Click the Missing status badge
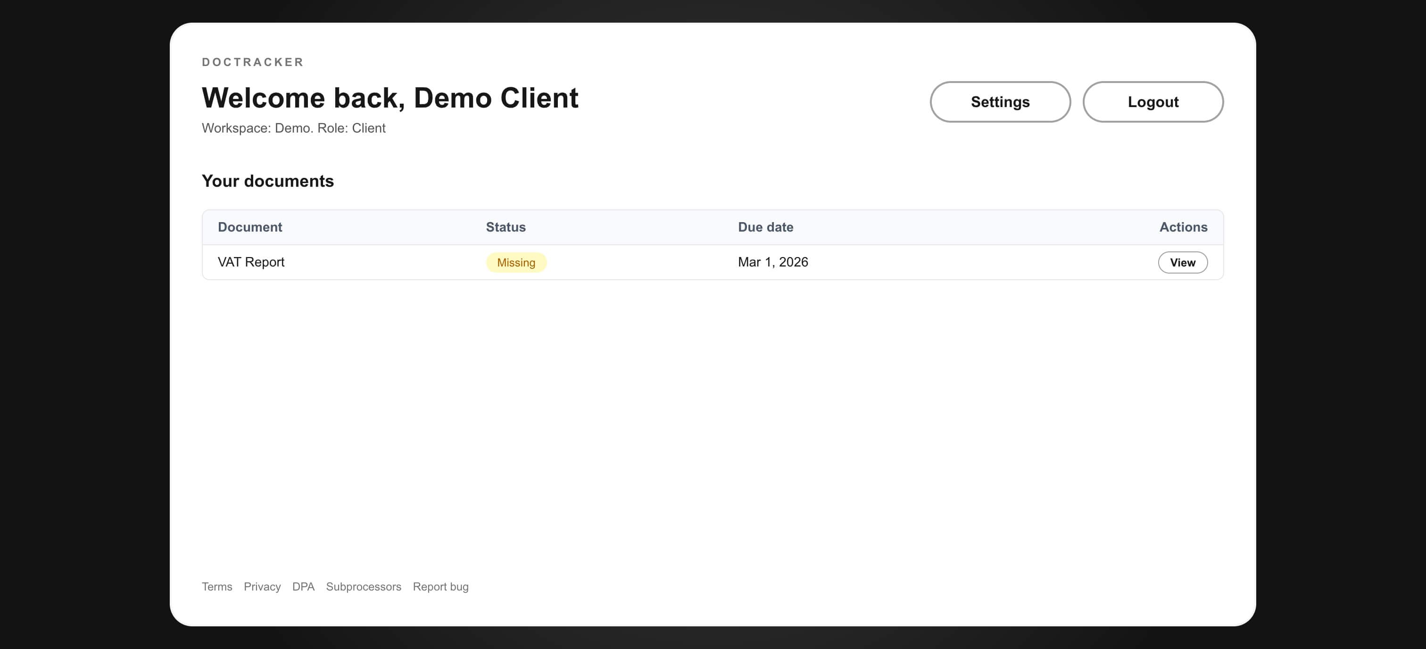This screenshot has height=649, width=1426. tap(516, 262)
